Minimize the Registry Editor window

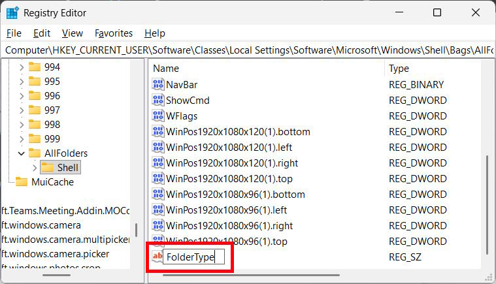pos(399,12)
